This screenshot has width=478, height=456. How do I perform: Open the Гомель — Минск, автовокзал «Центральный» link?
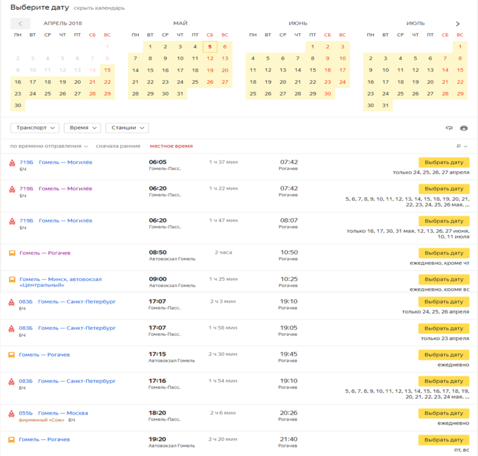point(60,282)
